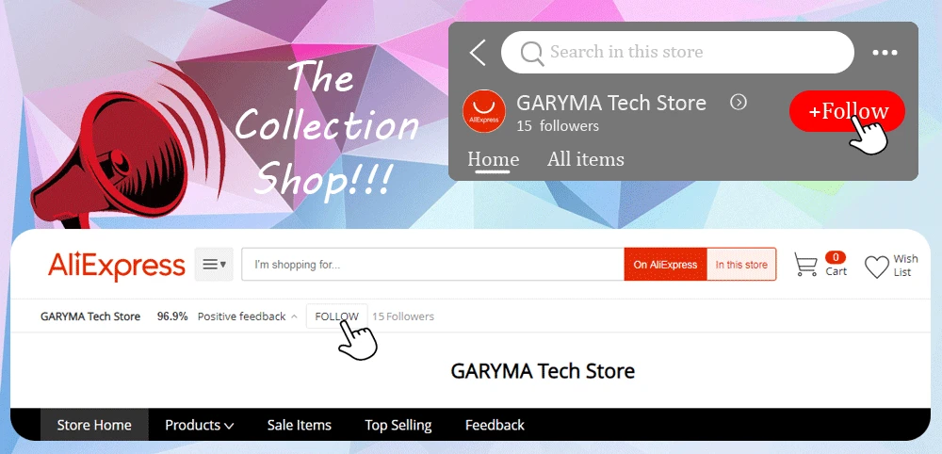Click the FOLLOW button beside 15 Followers

pos(337,316)
